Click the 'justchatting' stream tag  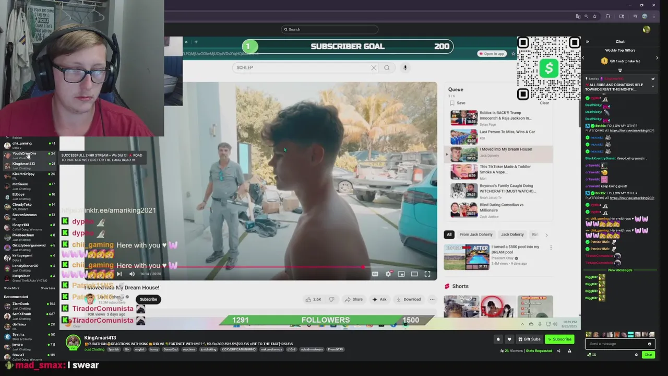[208, 349]
